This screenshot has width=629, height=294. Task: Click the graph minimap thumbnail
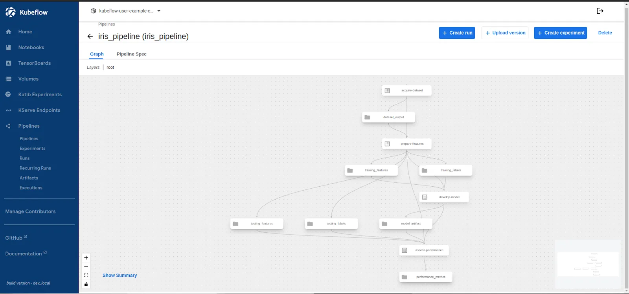point(588,264)
